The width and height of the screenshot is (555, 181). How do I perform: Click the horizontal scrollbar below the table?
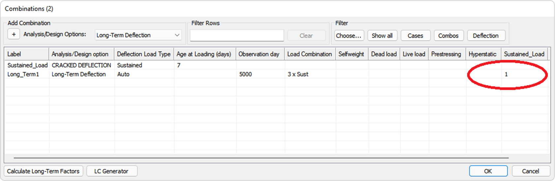[x=261, y=158]
